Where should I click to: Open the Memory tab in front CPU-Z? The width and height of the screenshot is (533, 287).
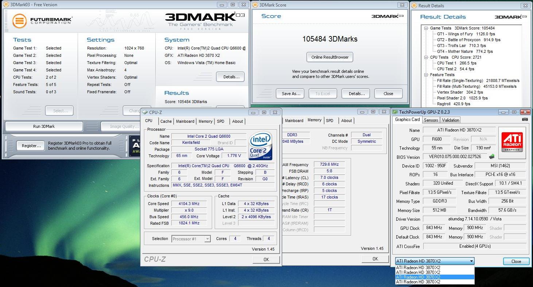coord(206,121)
